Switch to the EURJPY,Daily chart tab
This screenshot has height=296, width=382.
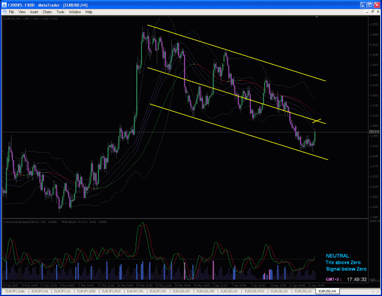click(15, 291)
